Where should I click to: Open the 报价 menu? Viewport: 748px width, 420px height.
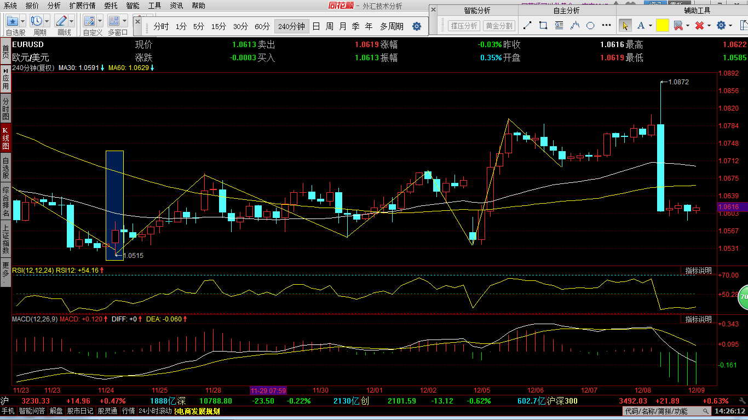32,5
